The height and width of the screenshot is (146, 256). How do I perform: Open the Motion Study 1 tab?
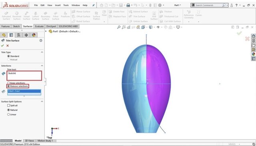point(45,141)
